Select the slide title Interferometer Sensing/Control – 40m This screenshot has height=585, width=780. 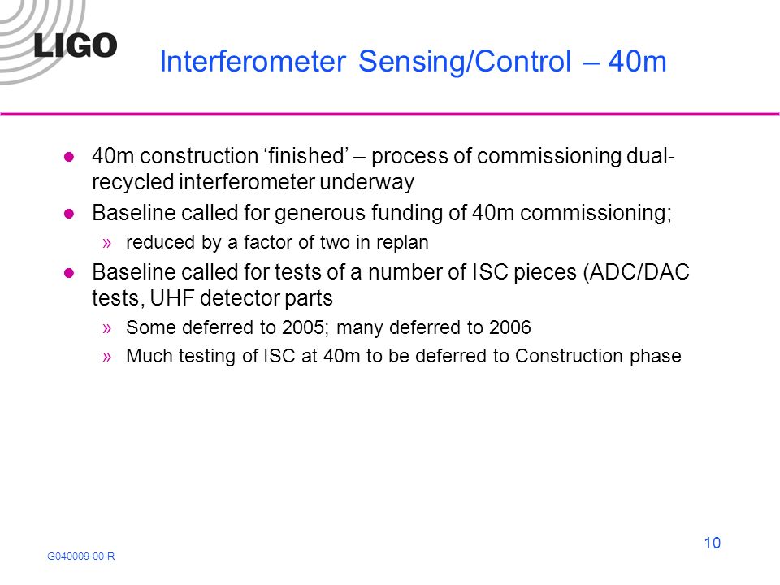(413, 62)
